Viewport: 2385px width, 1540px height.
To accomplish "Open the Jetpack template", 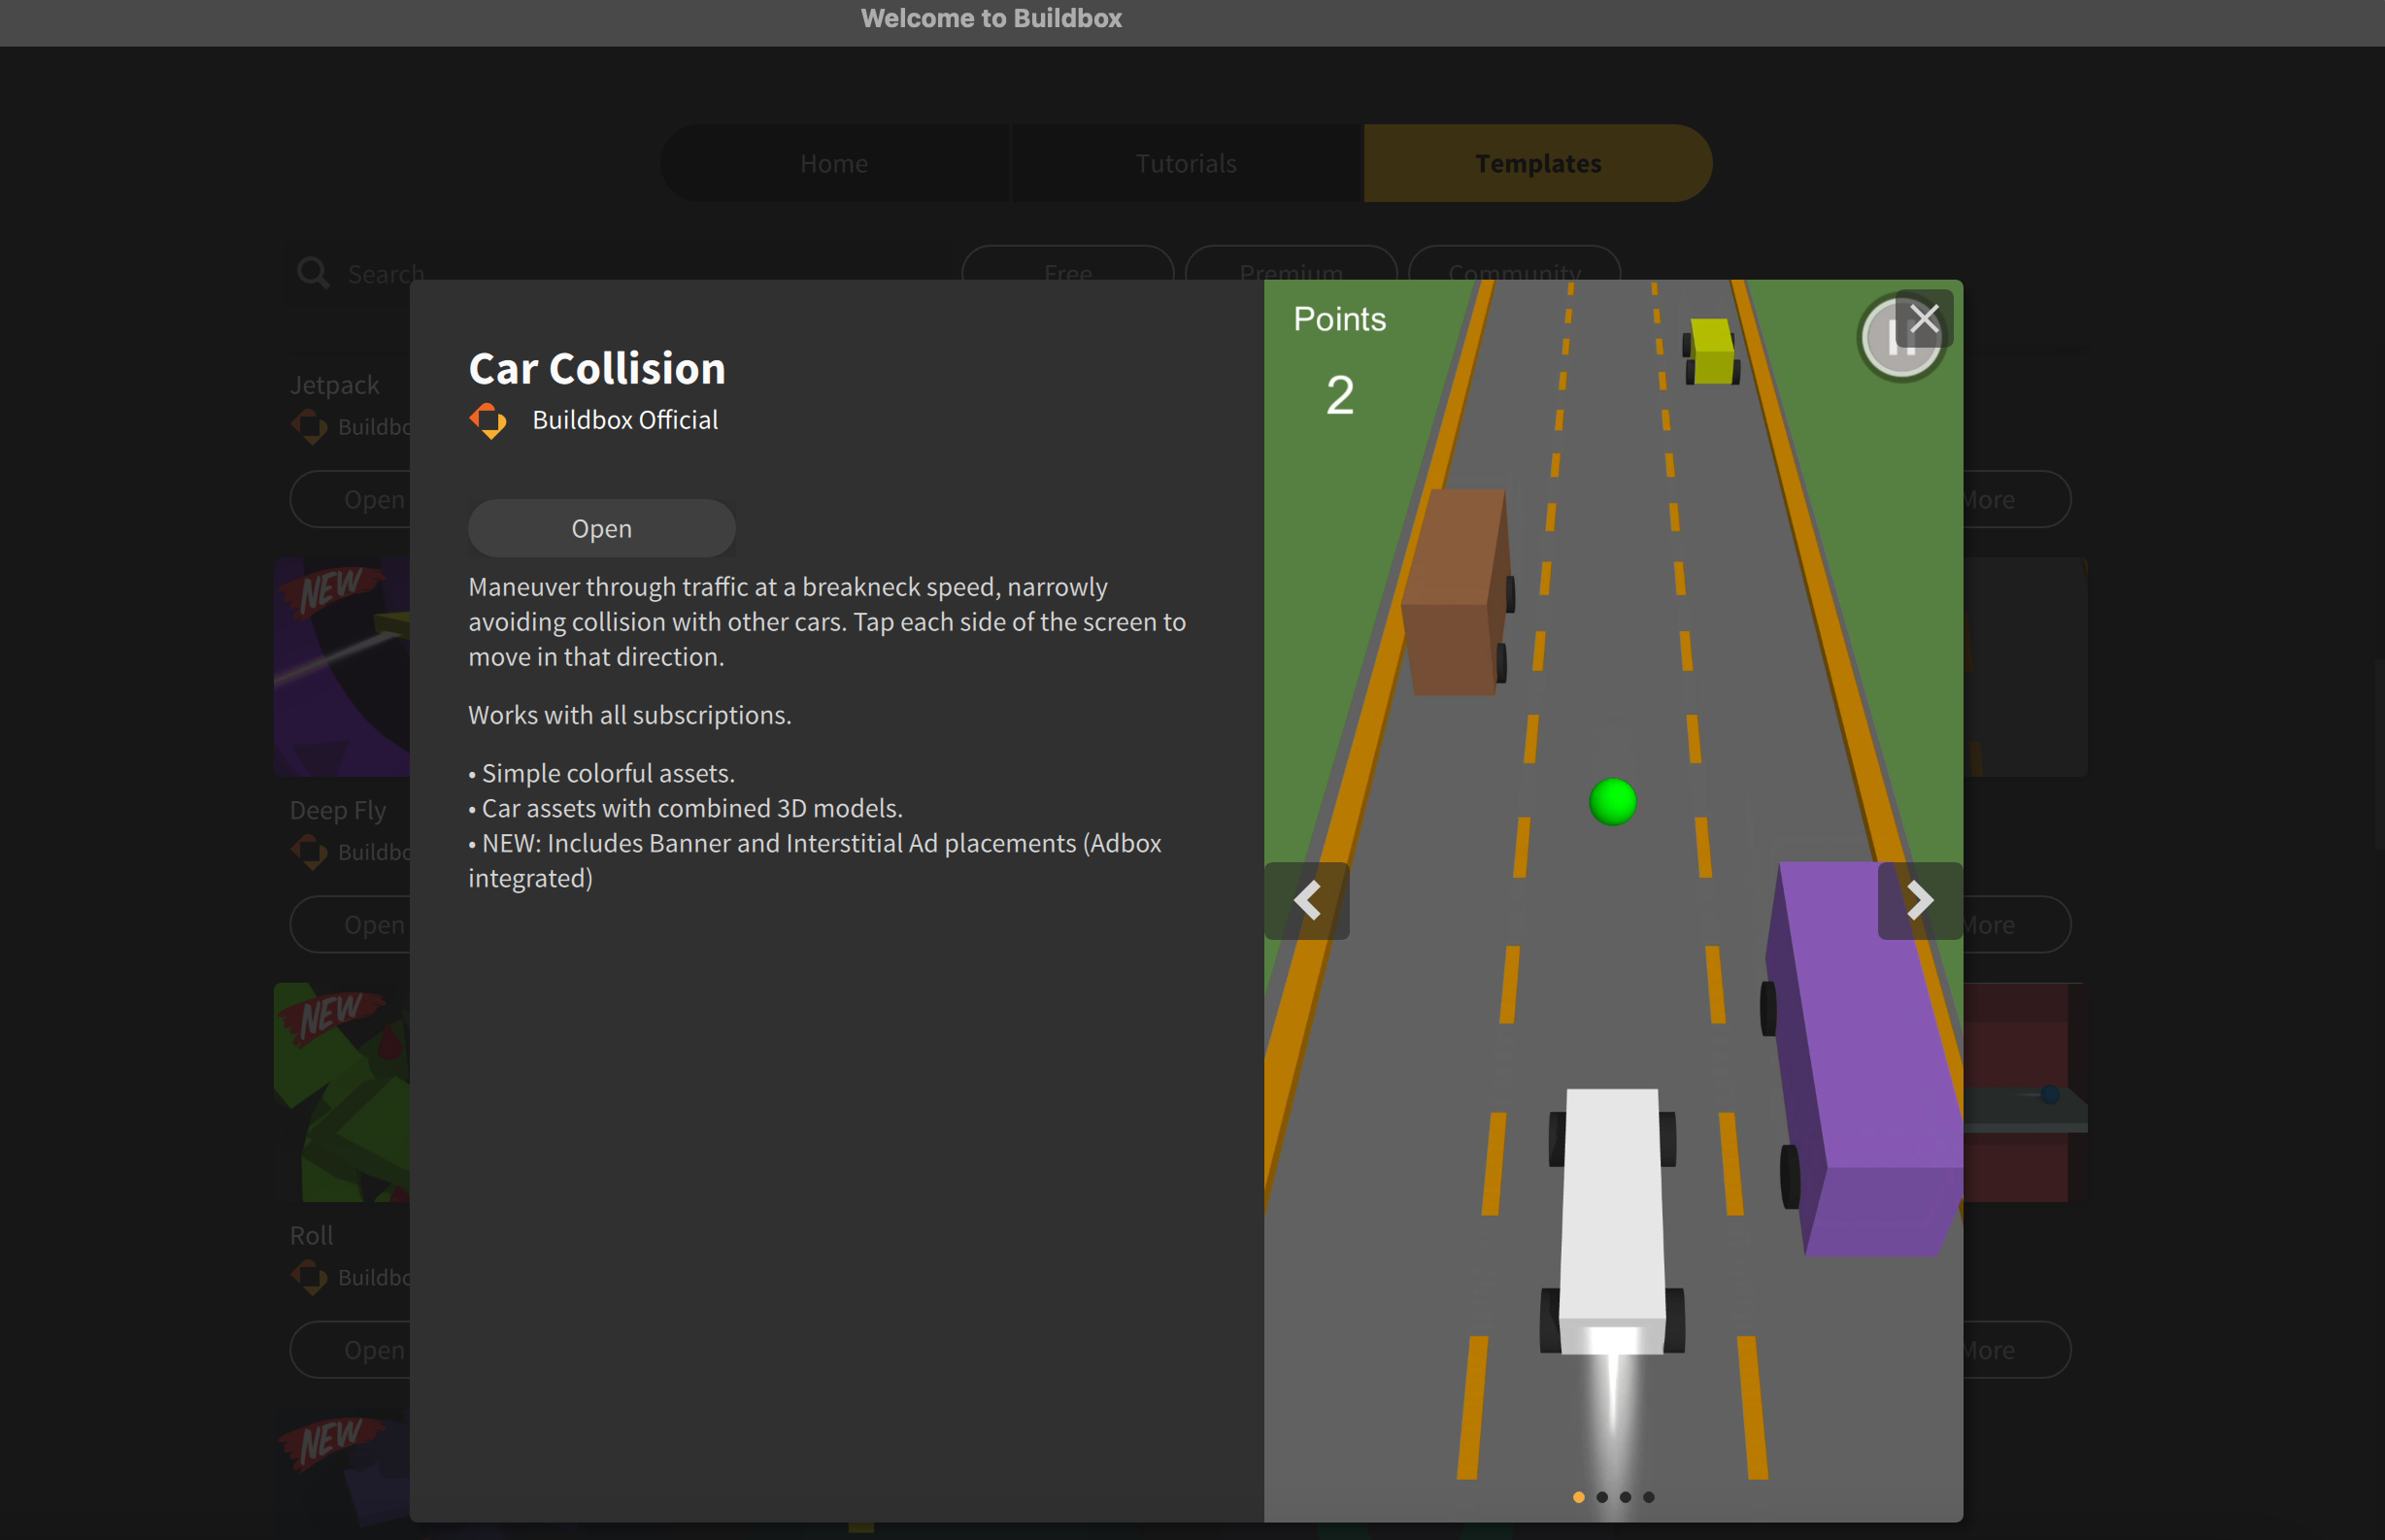I will pyautogui.click(x=350, y=499).
